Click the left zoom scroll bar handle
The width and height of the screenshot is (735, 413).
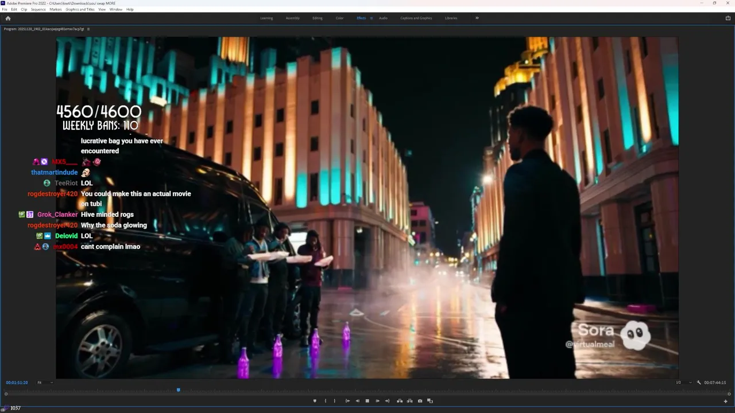pyautogui.click(x=6, y=394)
